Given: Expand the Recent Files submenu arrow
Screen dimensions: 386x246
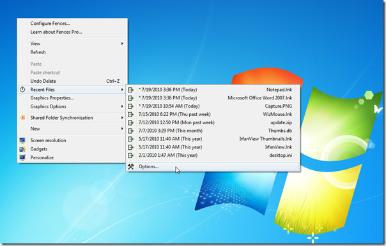Looking at the screenshot, I should (122, 90).
